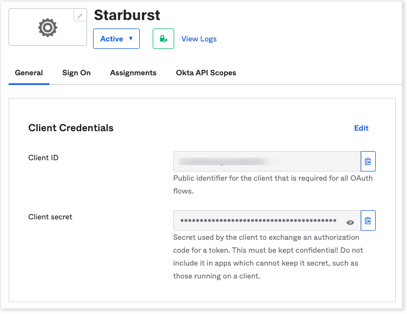Reveal the Client secret with eye icon
The image size is (407, 314).
tap(351, 222)
